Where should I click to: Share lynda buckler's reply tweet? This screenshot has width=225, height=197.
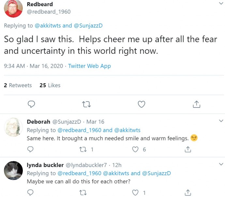pos(188,193)
